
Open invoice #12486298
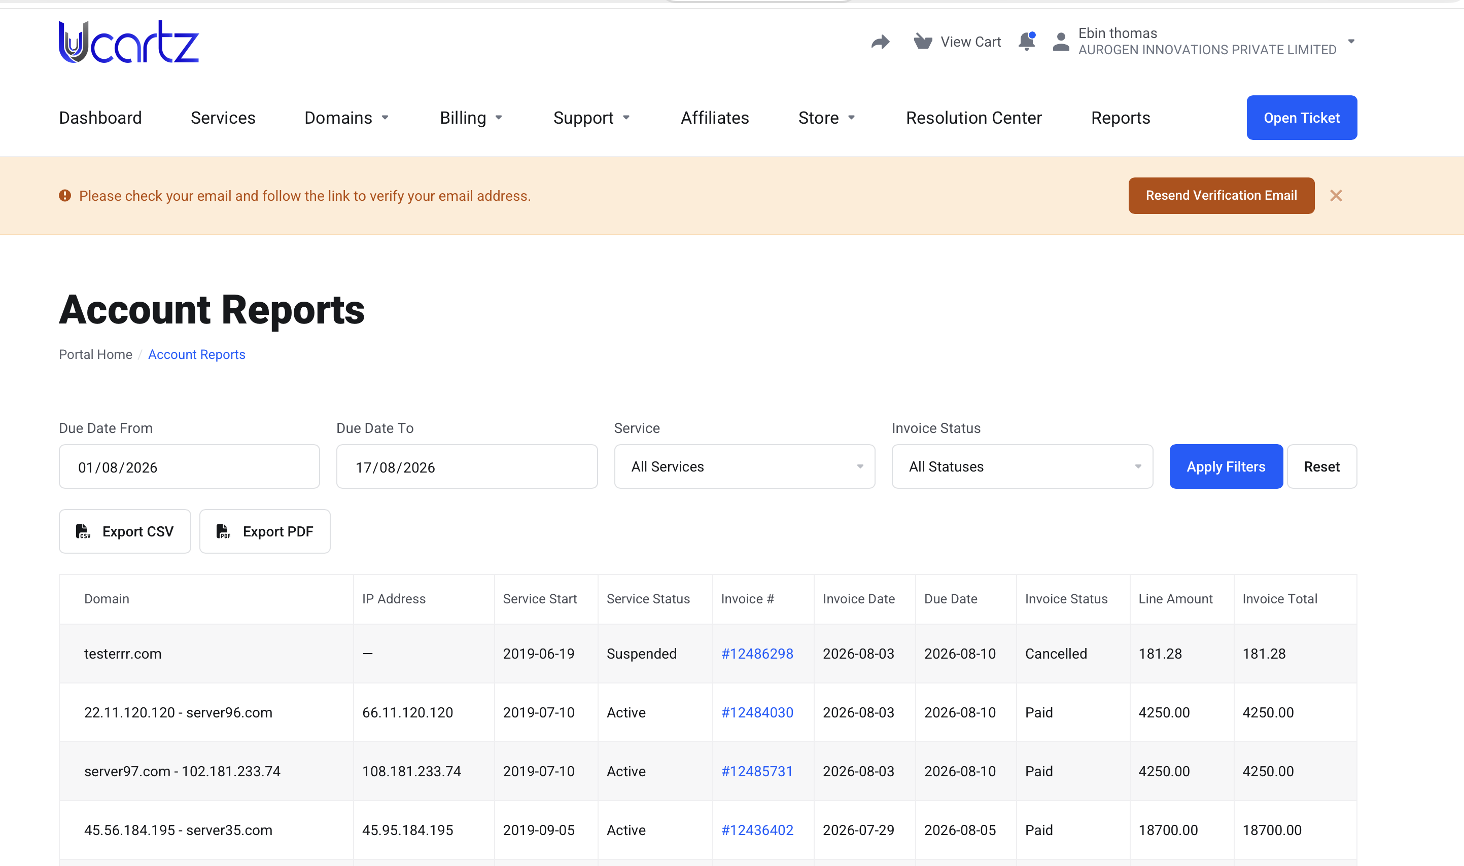756,654
